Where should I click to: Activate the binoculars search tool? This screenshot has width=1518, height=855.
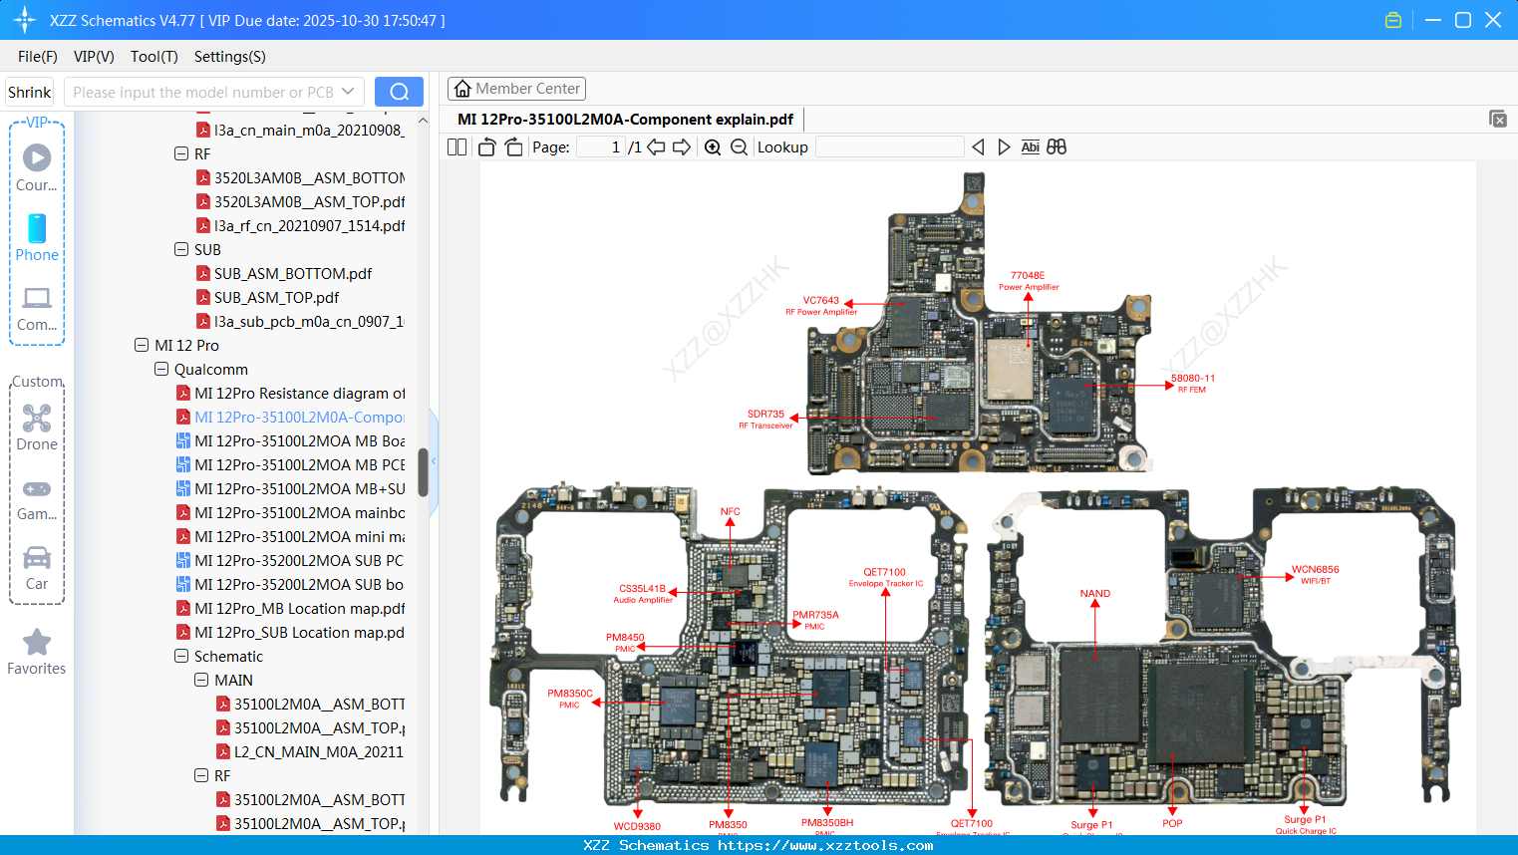[x=1057, y=146]
